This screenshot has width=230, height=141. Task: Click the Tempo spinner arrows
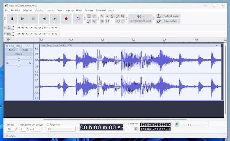tap(17, 129)
